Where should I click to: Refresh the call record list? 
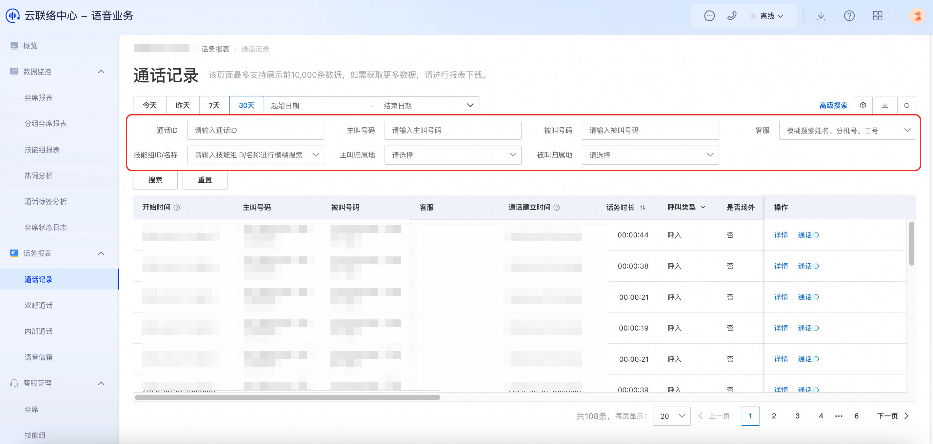[906, 105]
